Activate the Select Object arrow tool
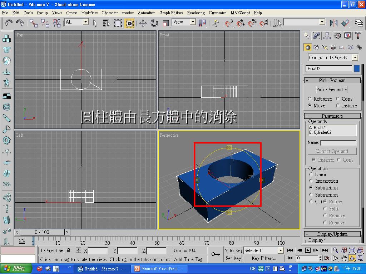Viewport: 366px width, 274px height. [95, 23]
